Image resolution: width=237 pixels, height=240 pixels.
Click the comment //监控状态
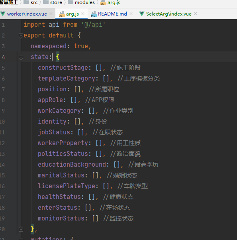coord(118,218)
